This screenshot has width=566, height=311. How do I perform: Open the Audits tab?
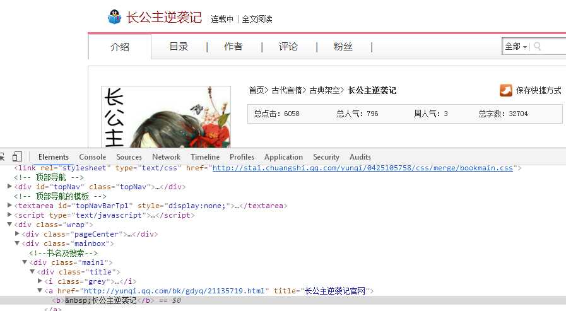tap(360, 157)
